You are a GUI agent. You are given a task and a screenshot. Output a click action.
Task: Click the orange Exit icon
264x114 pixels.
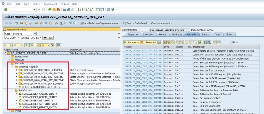tap(54, 10)
